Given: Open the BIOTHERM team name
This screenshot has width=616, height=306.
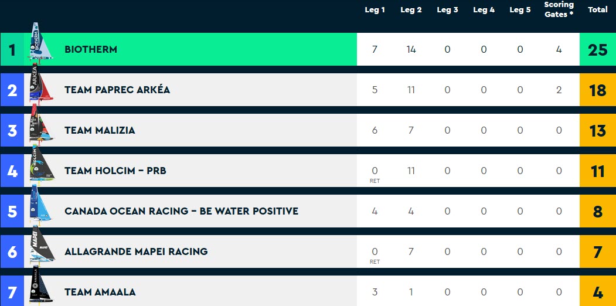Looking at the screenshot, I should (91, 49).
